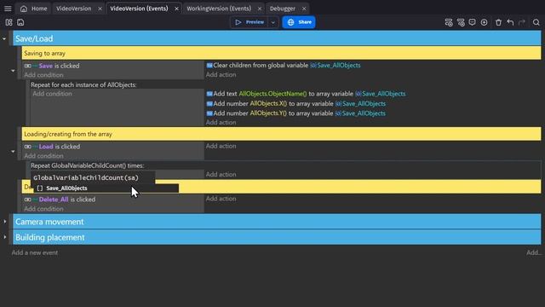Open the Debugger tab
545x307 pixels.
pyautogui.click(x=283, y=9)
